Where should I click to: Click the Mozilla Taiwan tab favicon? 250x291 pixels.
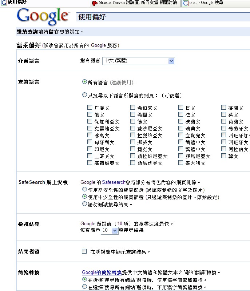click(95, 3)
